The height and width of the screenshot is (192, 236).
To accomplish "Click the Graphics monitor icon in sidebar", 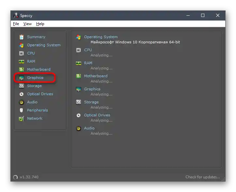I will point(22,78).
